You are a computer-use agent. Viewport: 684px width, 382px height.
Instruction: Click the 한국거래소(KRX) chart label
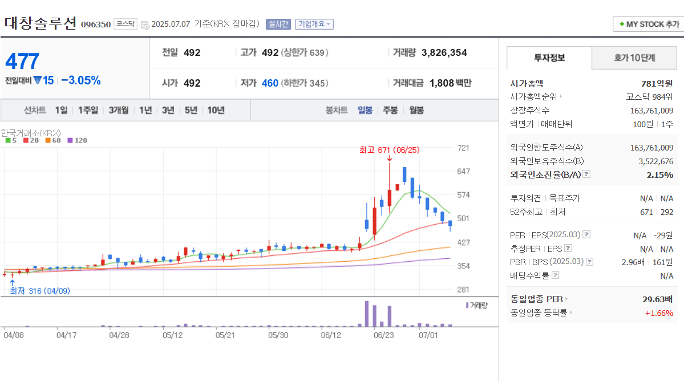pyautogui.click(x=31, y=133)
